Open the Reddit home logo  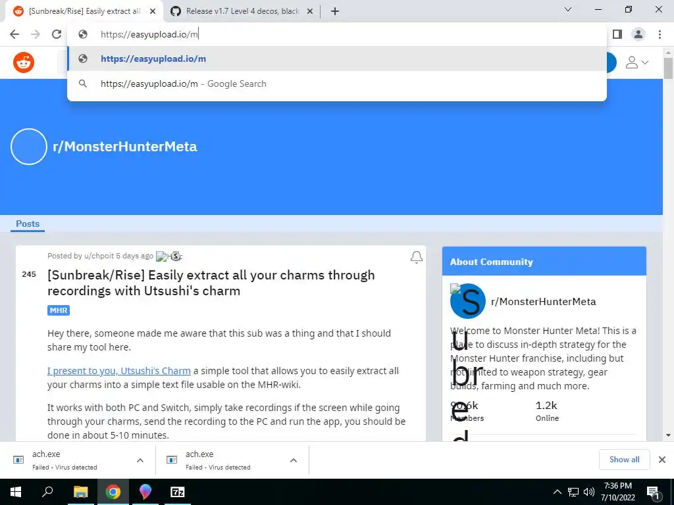tap(24, 62)
